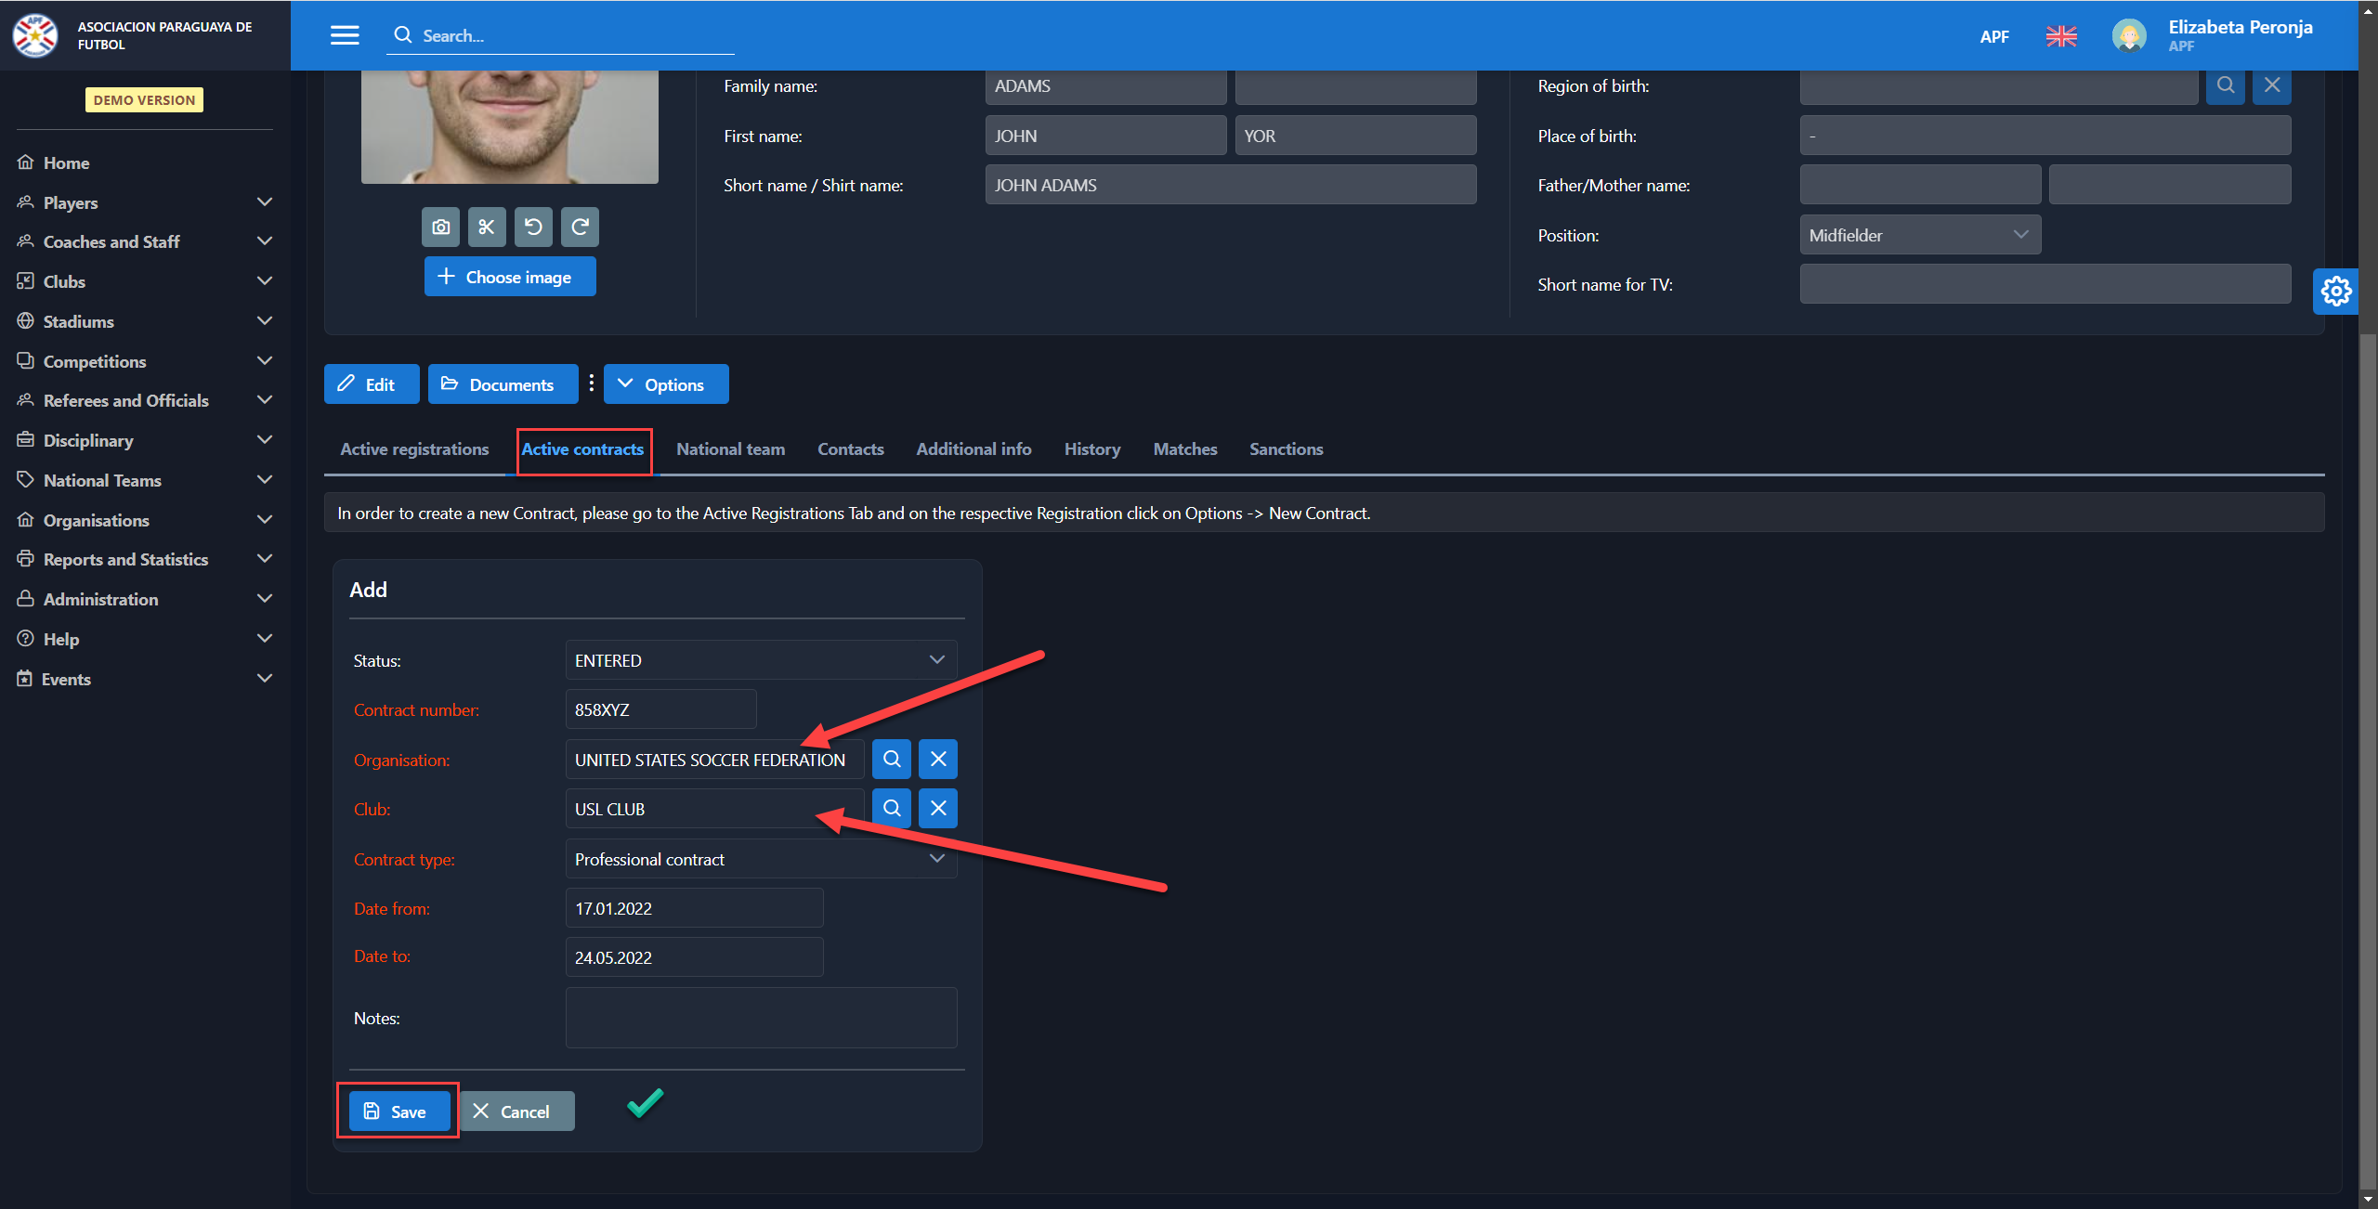Open Organisation search magnifier

point(891,759)
